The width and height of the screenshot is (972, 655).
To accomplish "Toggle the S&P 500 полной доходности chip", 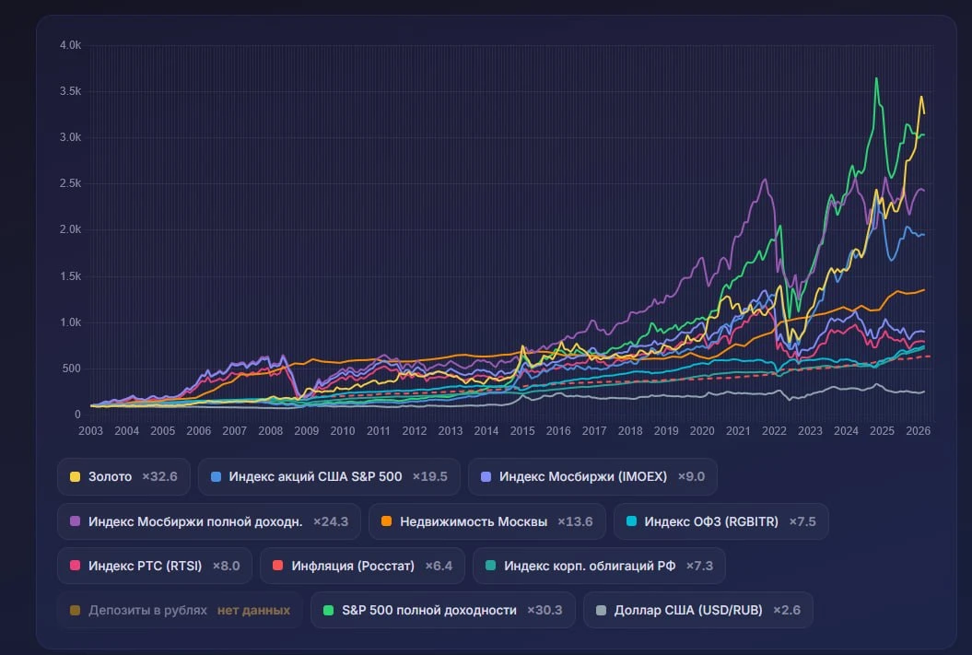I will (x=442, y=611).
